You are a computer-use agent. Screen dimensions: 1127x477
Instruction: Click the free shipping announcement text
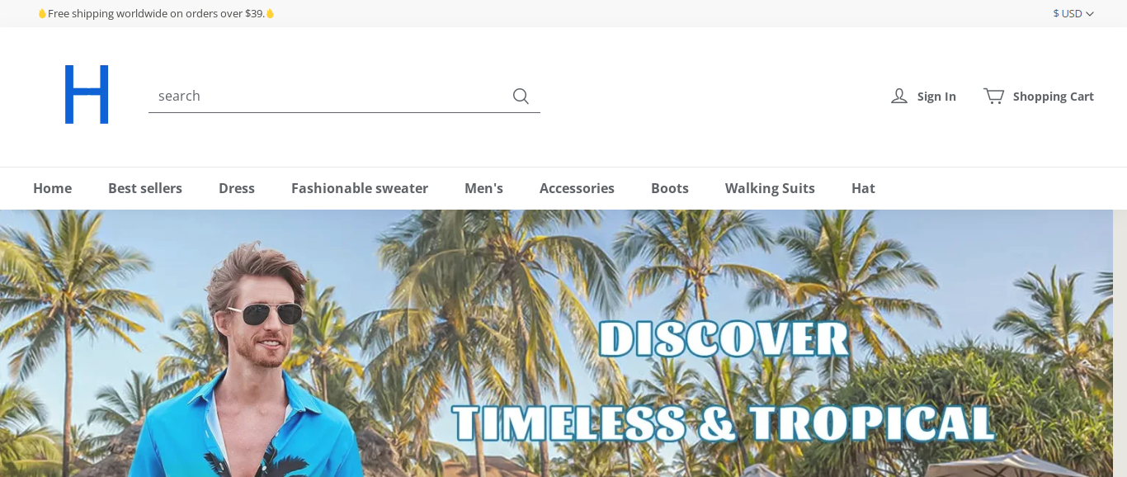pos(156,13)
